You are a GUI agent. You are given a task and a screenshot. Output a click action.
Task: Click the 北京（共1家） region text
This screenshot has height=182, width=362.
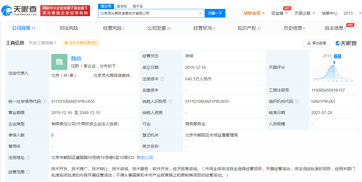[x=64, y=75]
